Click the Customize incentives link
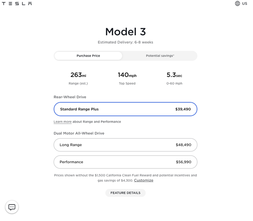 143,180
